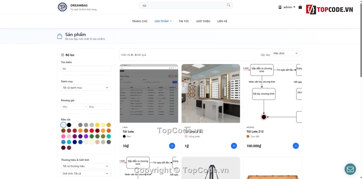This screenshot has width=362, height=179.
Task: Select the cyan color filter swatch
Action: click(x=69, y=142)
